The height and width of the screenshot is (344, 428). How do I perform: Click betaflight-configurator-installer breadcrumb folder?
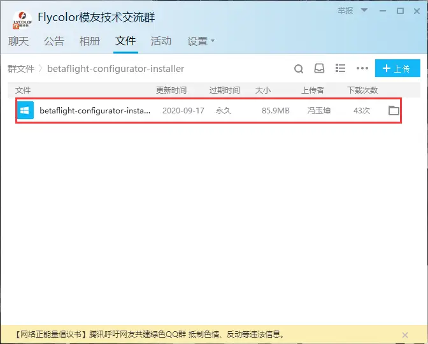(116, 69)
